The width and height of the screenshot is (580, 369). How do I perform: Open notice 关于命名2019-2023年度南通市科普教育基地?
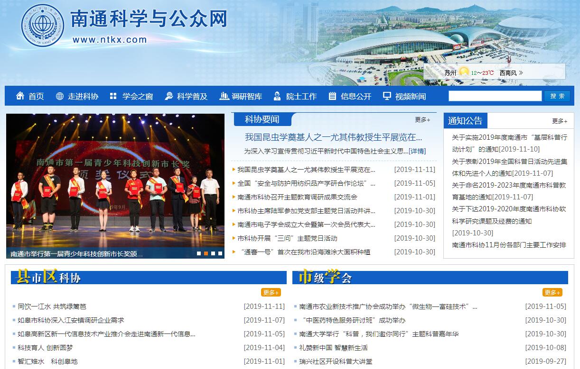coord(509,191)
